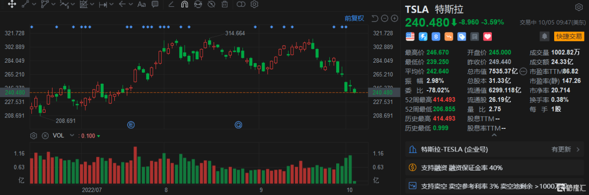
Task: Toggle hide all drawings eye icon
Action: coord(211,4)
